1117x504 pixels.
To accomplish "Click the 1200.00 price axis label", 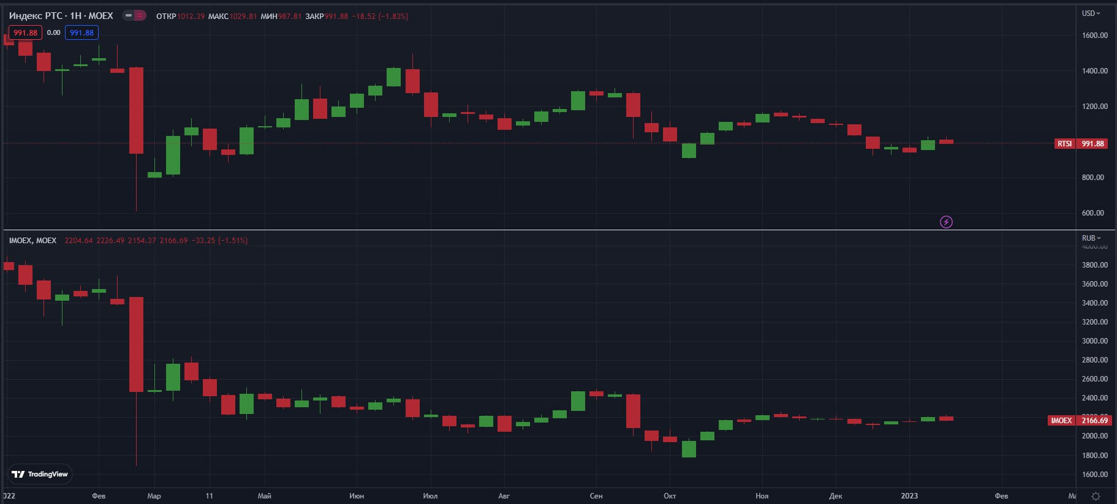I will [x=1094, y=106].
